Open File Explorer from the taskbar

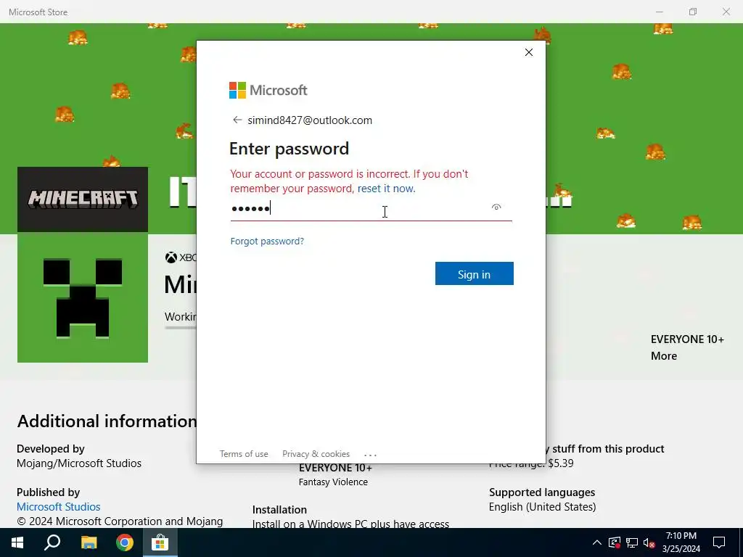pos(89,542)
